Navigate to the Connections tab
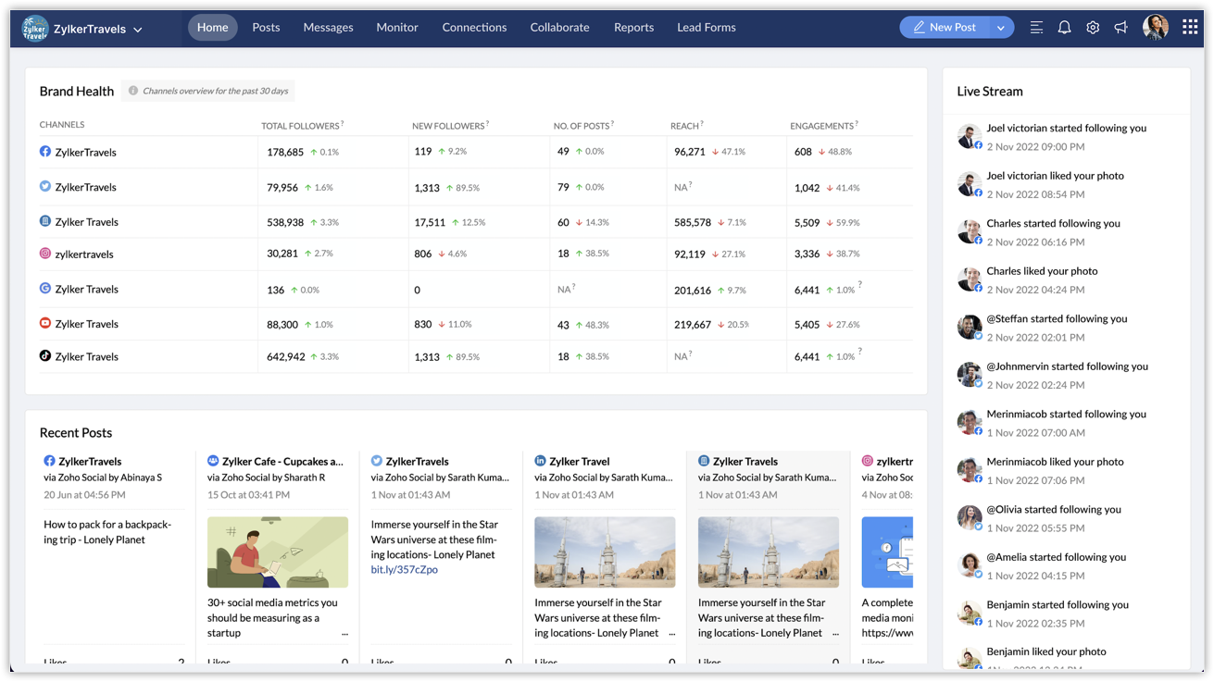The height and width of the screenshot is (682, 1214). 474,28
